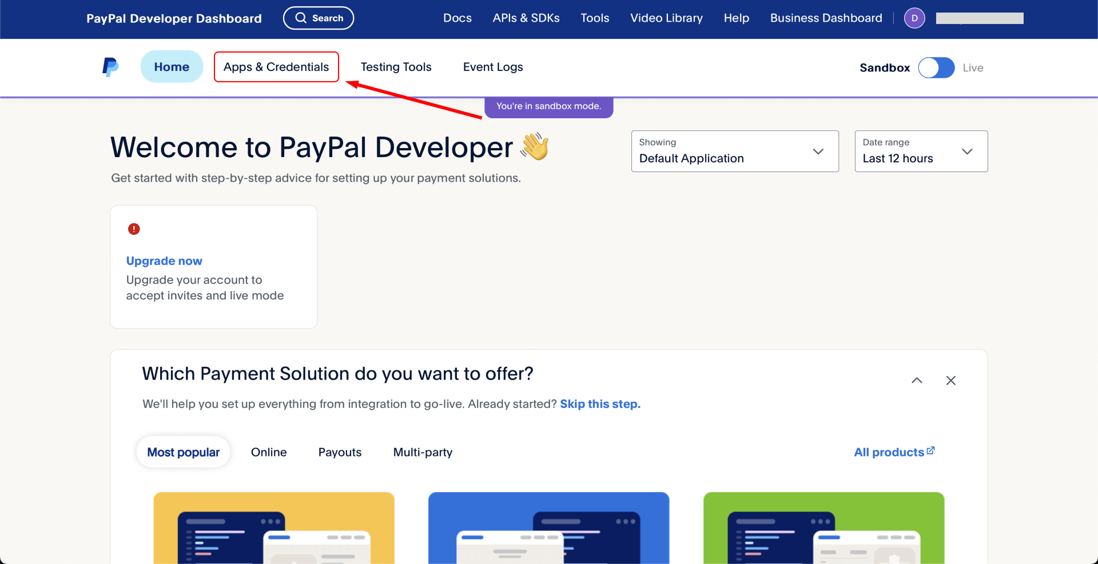Viewport: 1098px width, 564px height.
Task: Open Apps & Credentials tab
Action: tap(276, 67)
